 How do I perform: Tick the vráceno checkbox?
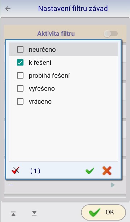[x=20, y=102]
